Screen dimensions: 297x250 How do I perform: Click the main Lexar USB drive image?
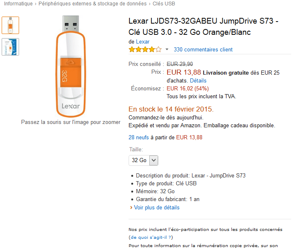70,66
